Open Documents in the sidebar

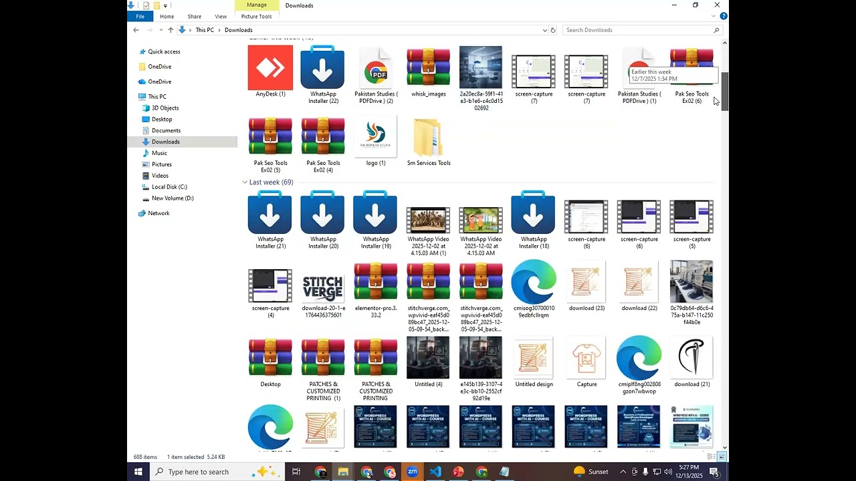point(166,131)
